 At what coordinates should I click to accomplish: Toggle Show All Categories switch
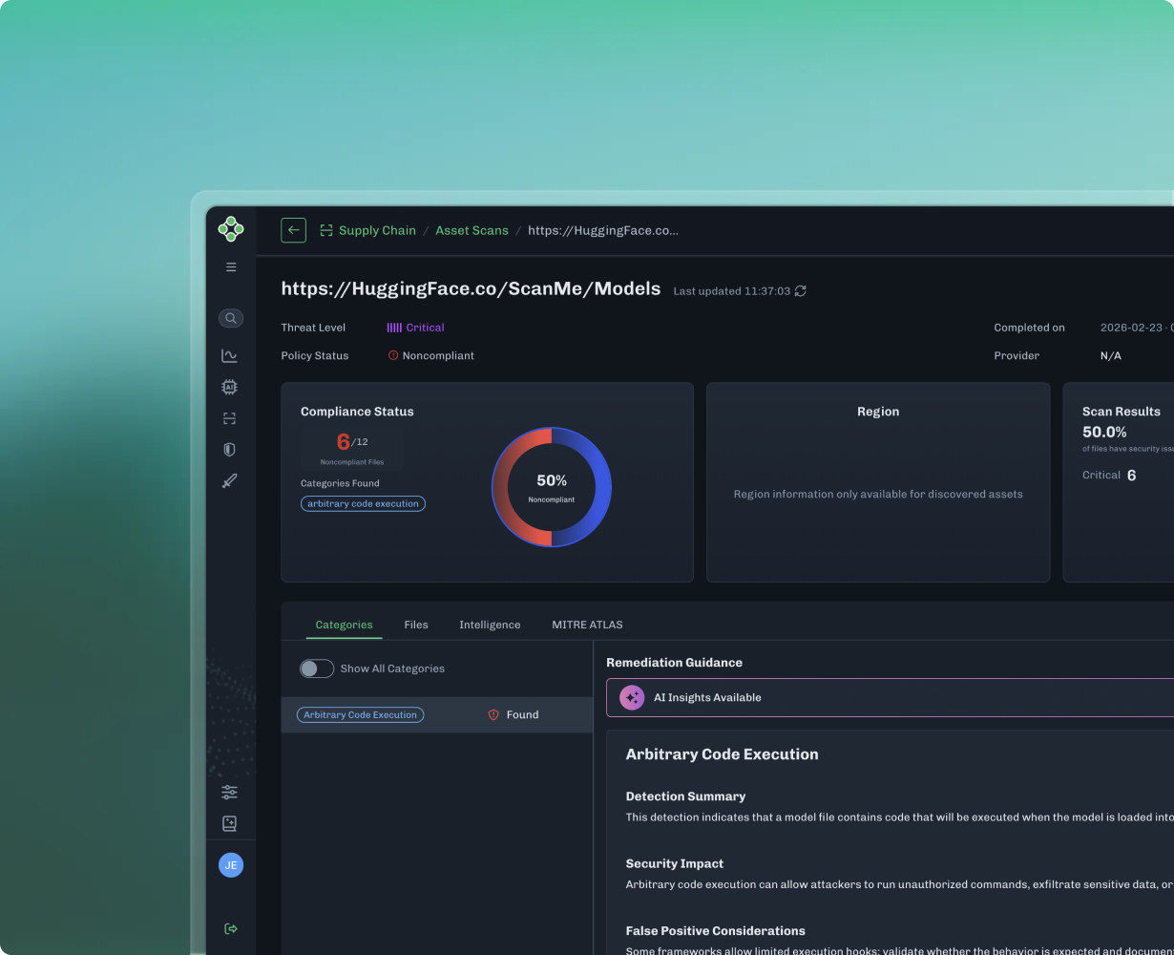tap(317, 668)
